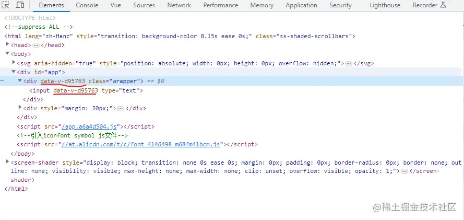This screenshot has height=220, width=464.
Task: Toggle the device toolbar icon
Action: pos(20,5)
